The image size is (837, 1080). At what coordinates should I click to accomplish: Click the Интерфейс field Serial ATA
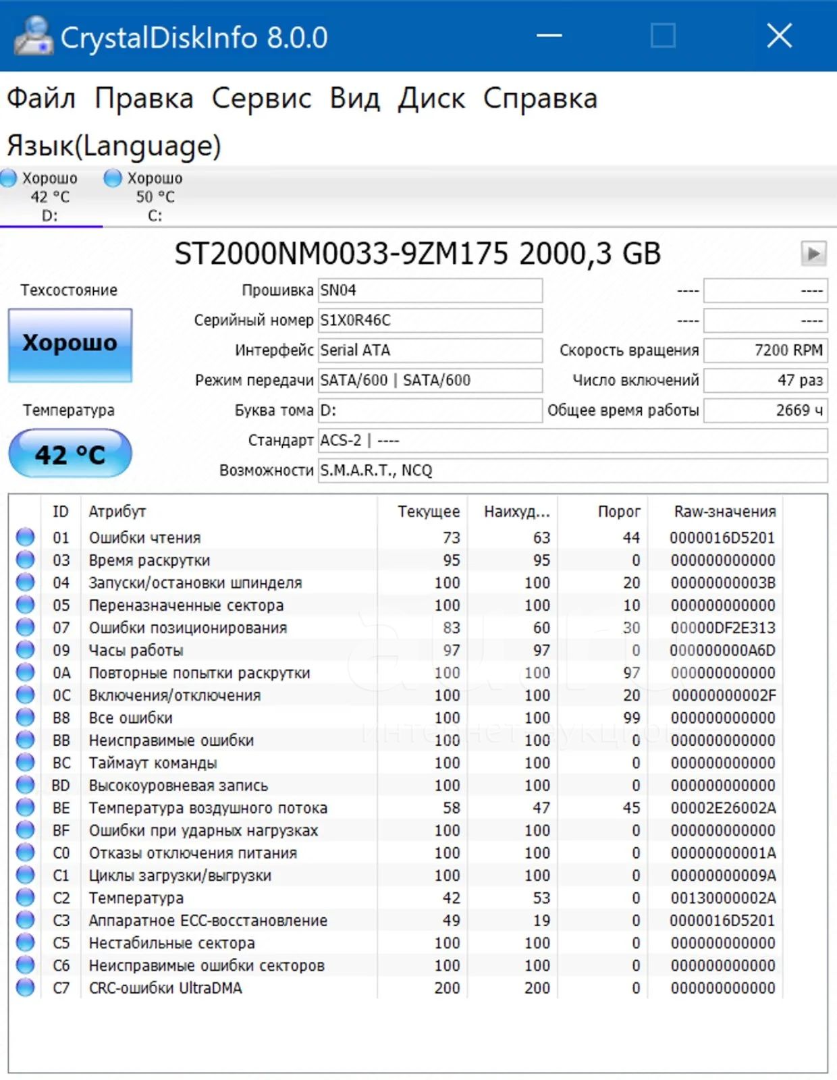click(x=431, y=350)
